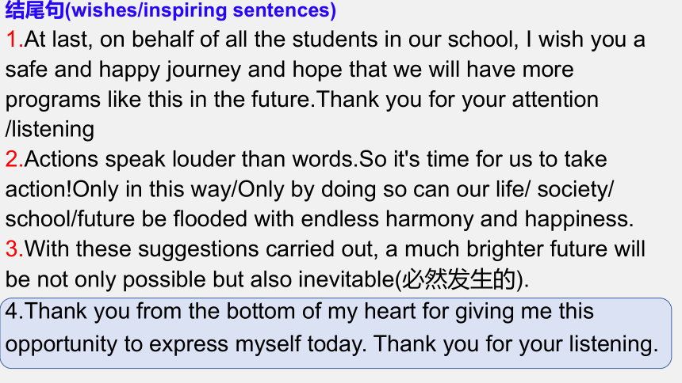This screenshot has height=383, width=682.
Task: Click the red number '3.' marker
Action: click(14, 249)
